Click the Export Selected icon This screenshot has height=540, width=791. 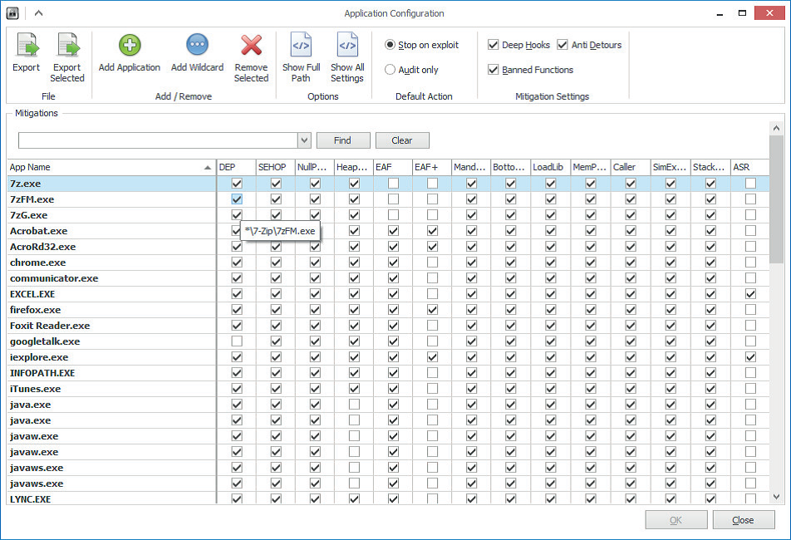coord(67,46)
